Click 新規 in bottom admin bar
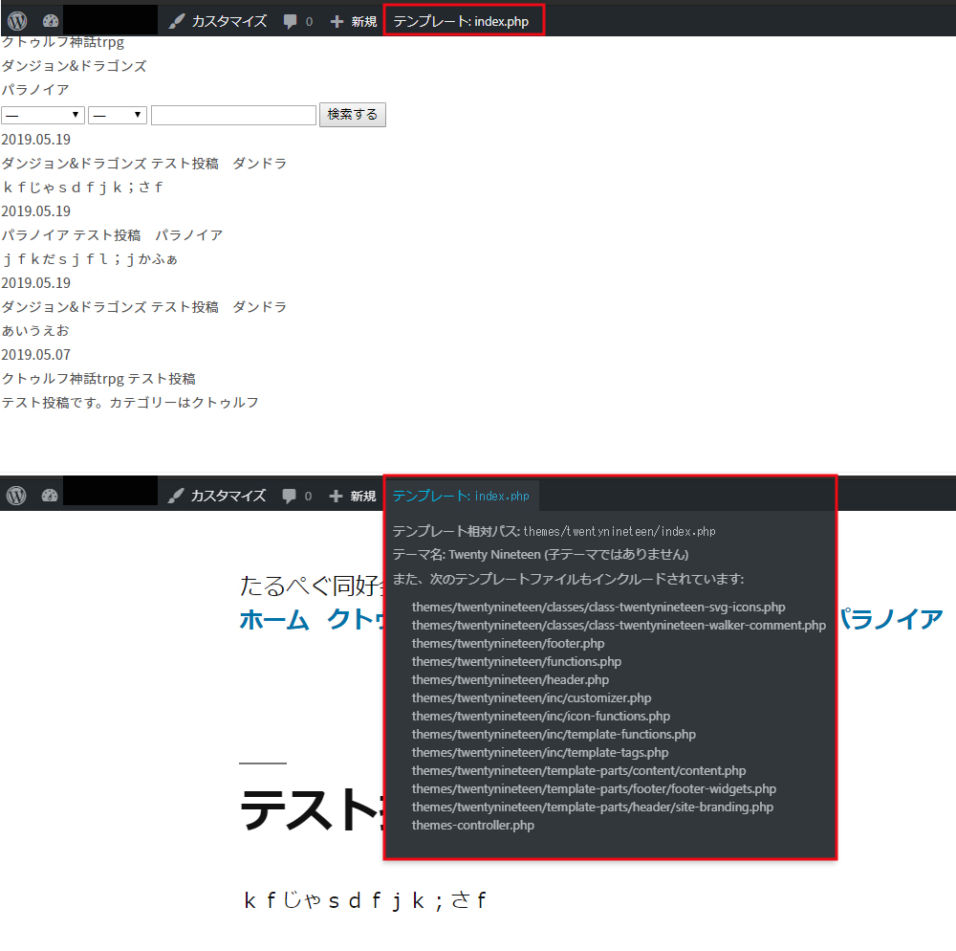The width and height of the screenshot is (956, 951). [x=353, y=496]
